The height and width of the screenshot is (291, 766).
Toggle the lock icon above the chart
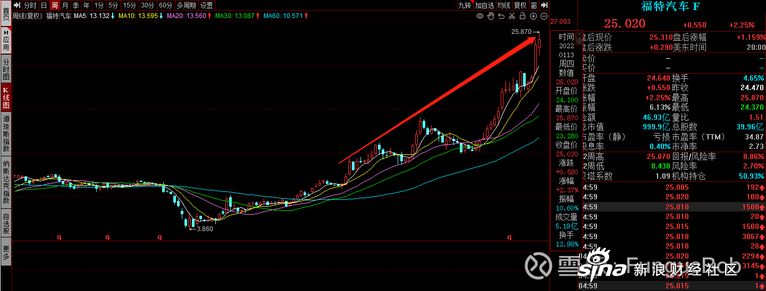(x=523, y=16)
